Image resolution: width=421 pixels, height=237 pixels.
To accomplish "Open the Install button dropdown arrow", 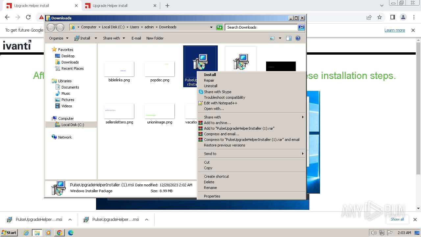I will click(96, 38).
